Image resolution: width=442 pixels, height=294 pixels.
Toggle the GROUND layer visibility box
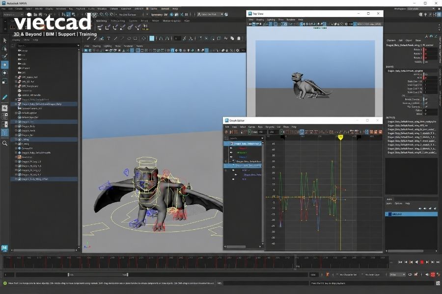(x=387, y=214)
